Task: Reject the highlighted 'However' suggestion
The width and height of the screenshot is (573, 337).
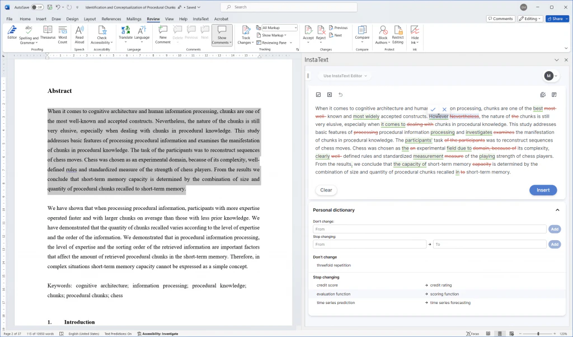Action: point(444,109)
